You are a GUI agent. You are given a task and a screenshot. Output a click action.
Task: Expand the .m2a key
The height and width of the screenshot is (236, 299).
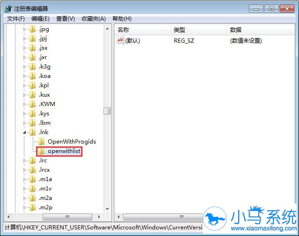click(x=24, y=198)
